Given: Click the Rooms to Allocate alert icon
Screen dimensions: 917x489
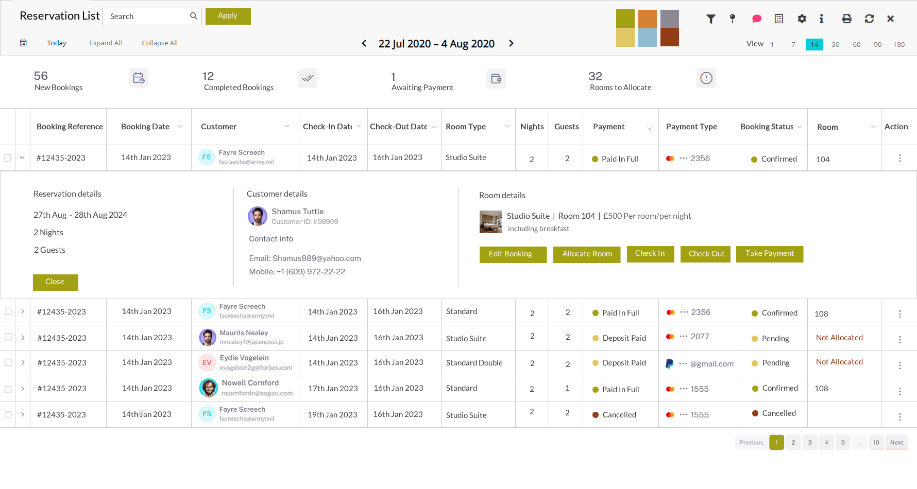Looking at the screenshot, I should (x=706, y=78).
